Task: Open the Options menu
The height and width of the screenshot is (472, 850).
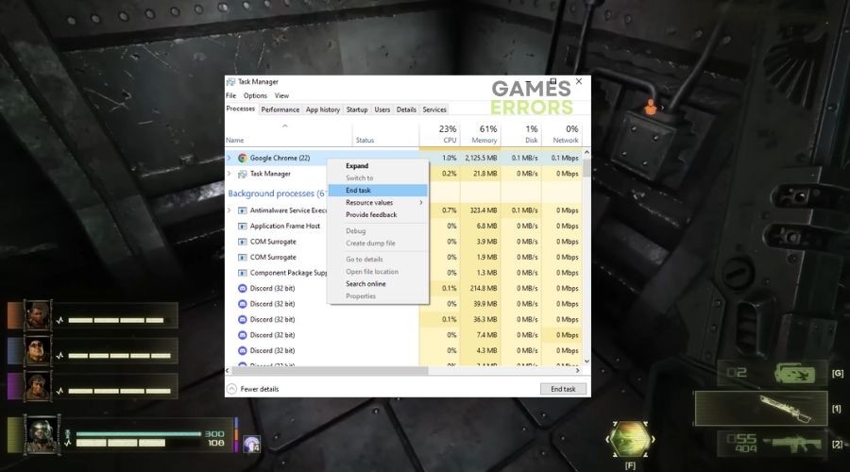Action: [255, 96]
